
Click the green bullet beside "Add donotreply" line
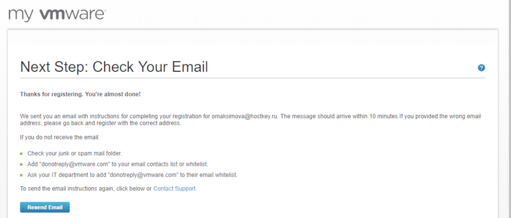point(21,164)
